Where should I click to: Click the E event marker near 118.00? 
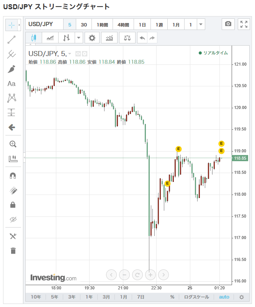coord(167,183)
